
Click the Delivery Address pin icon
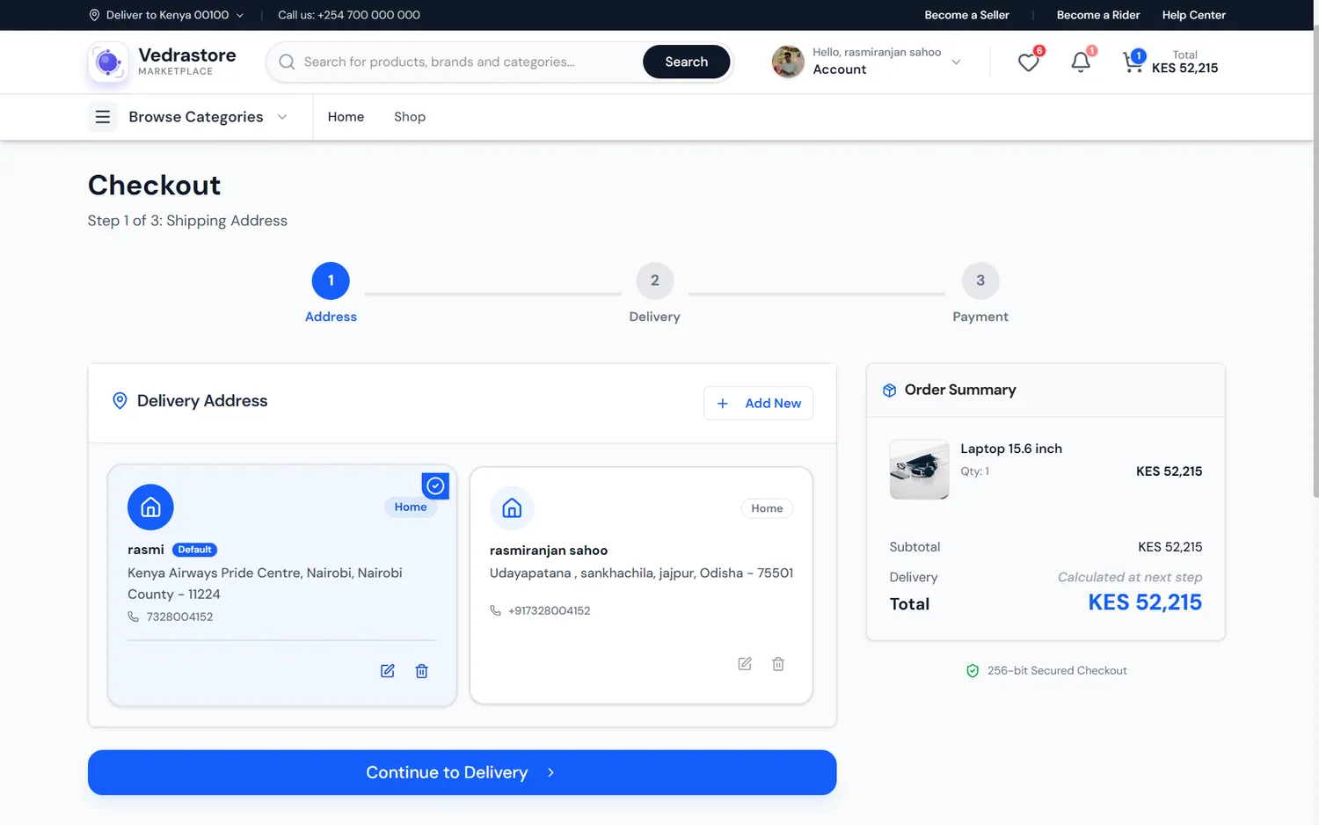pyautogui.click(x=120, y=401)
